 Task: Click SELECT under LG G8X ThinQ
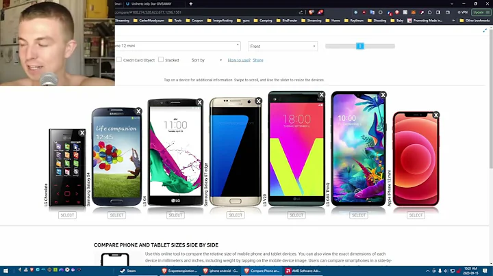358,215
